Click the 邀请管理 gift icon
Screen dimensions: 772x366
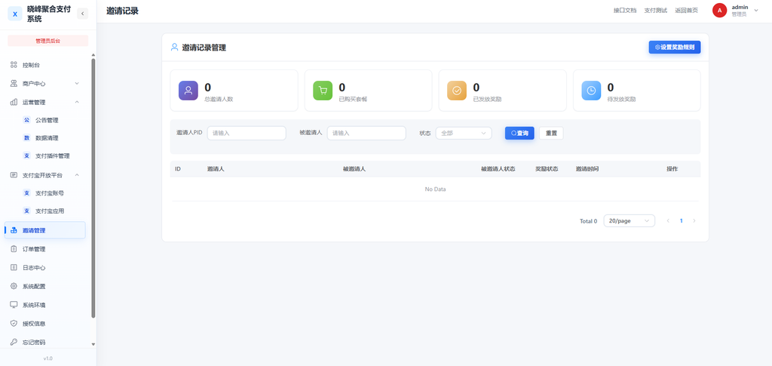point(14,230)
